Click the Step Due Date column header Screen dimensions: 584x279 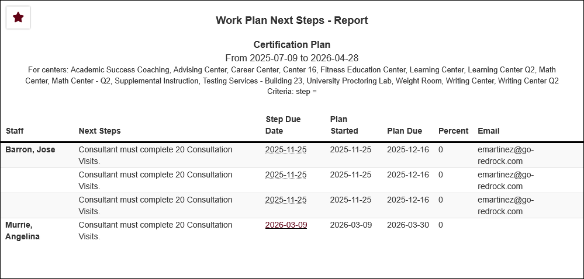(x=283, y=125)
